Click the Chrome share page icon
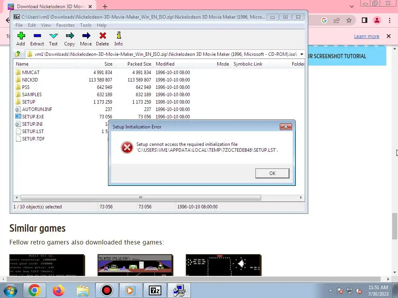The width and height of the screenshot is (398, 298). tap(337, 20)
